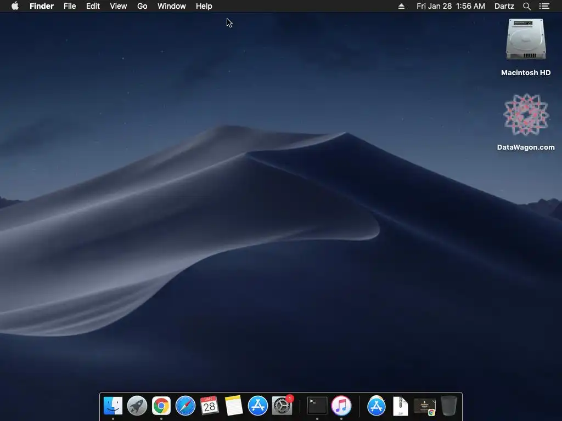
Task: Open the Dartz user menu
Action: [504, 6]
